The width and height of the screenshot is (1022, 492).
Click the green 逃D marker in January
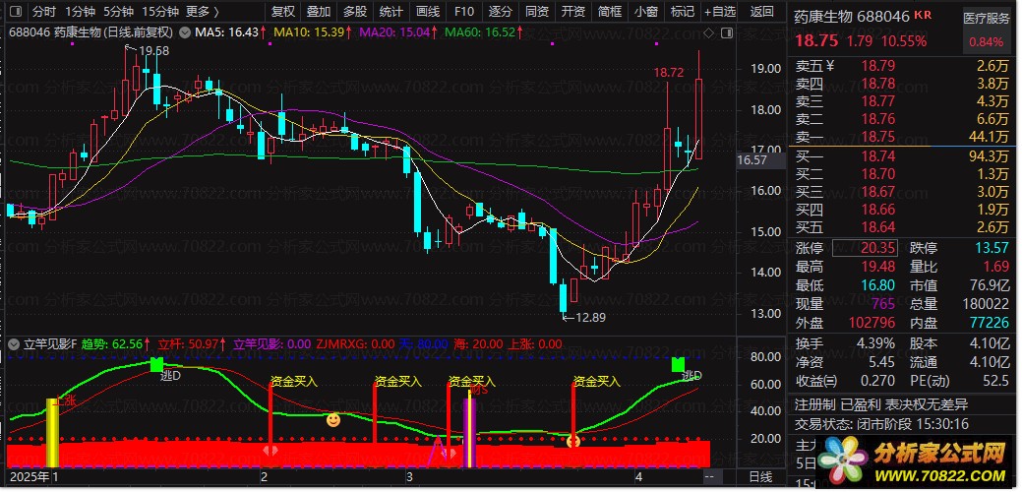(157, 365)
